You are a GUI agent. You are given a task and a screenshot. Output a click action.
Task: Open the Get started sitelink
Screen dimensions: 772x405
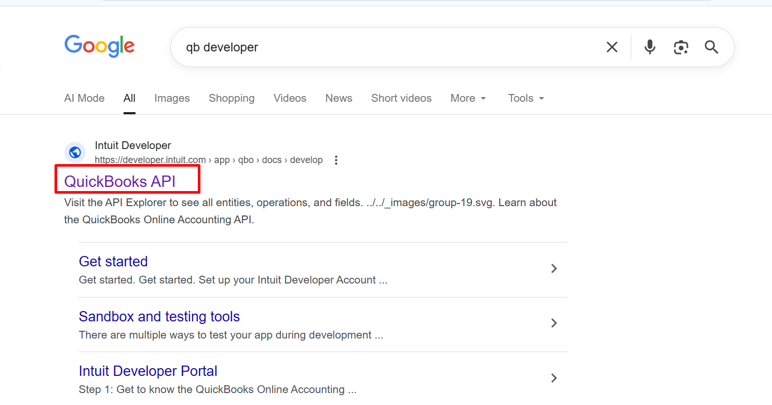click(113, 261)
